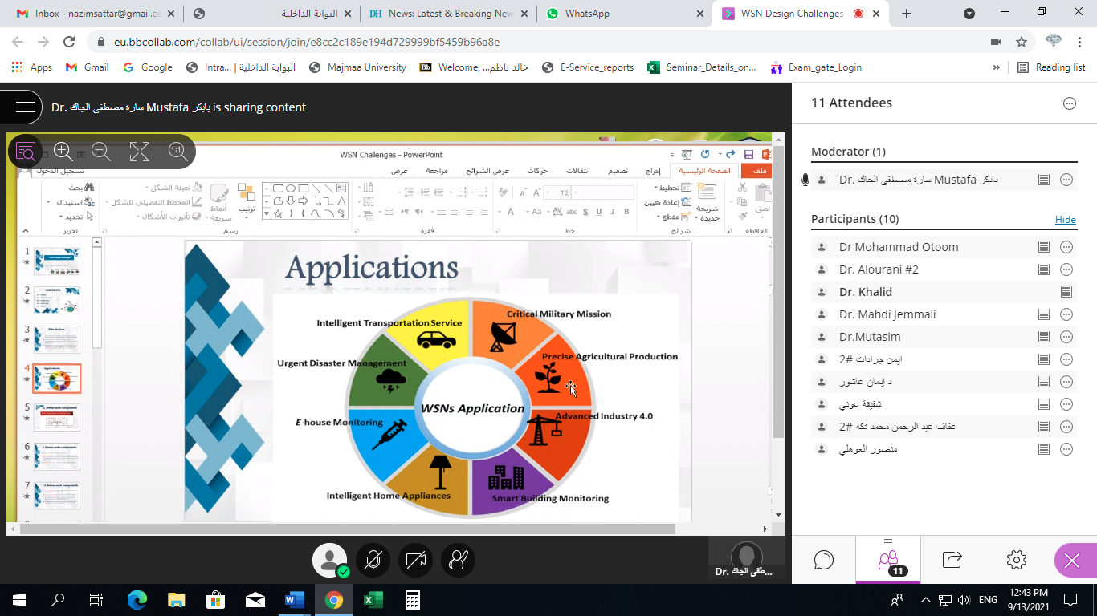This screenshot has width=1097, height=616.
Task: Expand the hidden bookmarks overflow chevron
Action: coord(997,67)
